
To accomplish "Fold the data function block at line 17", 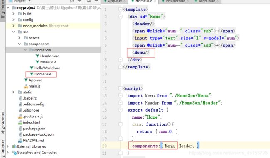I will [x=120, y=124].
